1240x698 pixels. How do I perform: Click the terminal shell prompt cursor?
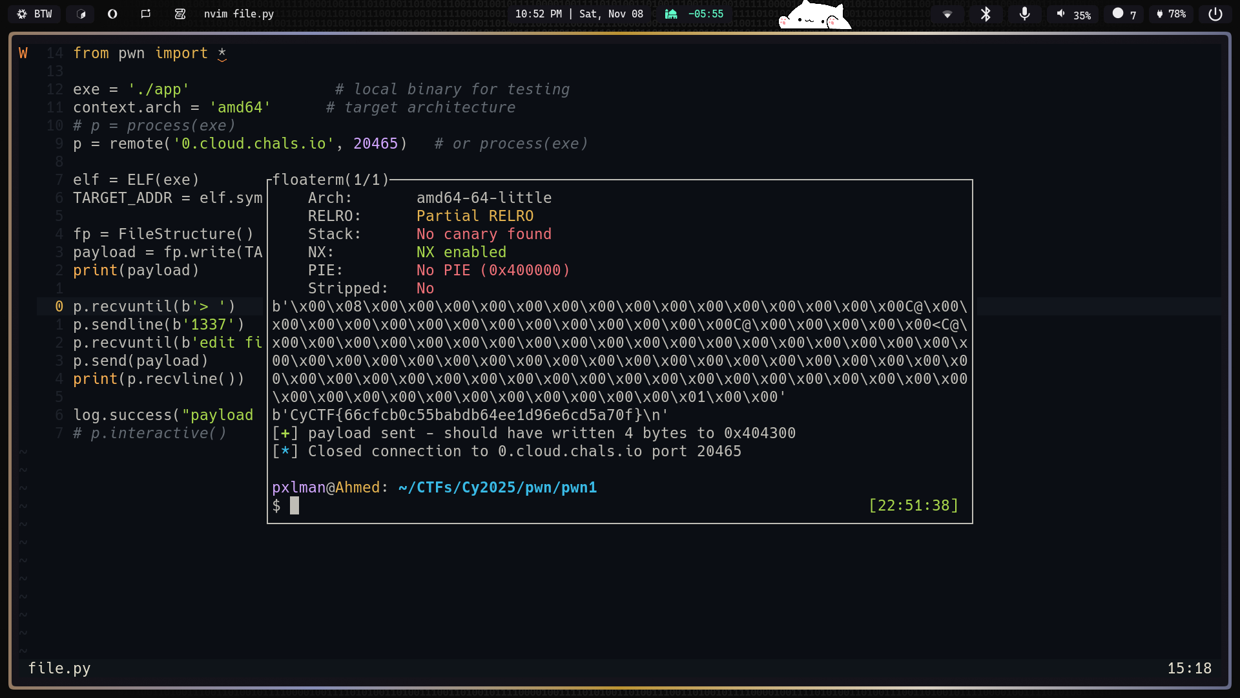tap(294, 505)
